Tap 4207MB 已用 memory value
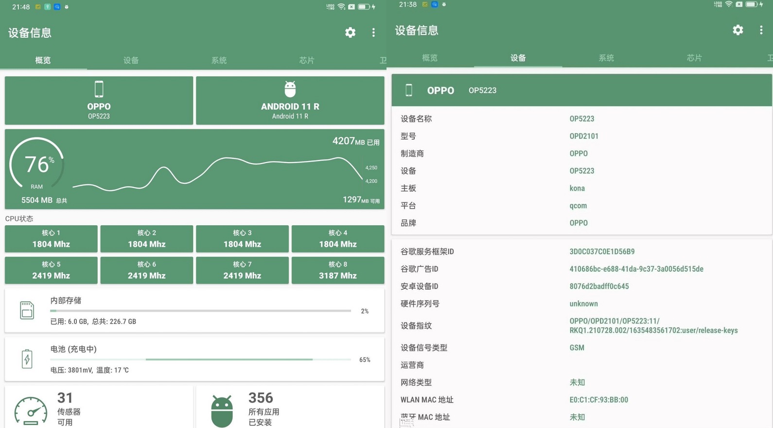Screen dimensions: 773x428 (x=356, y=141)
